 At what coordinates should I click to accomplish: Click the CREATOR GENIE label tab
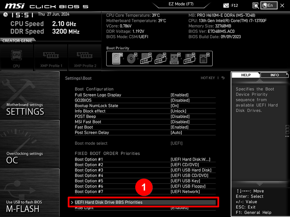pyautogui.click(x=18, y=41)
